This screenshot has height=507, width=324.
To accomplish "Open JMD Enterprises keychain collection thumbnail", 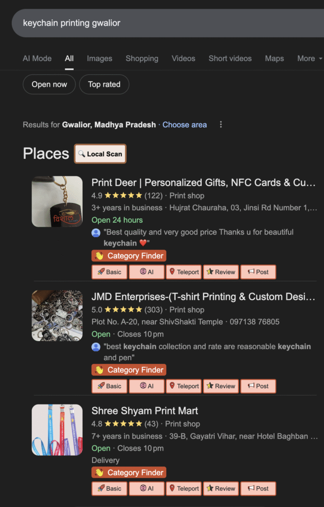I will (57, 315).
